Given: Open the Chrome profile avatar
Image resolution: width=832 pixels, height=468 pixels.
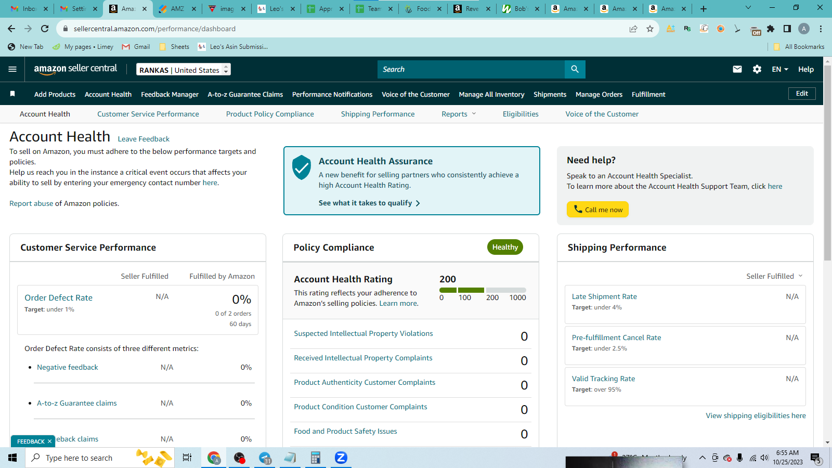Looking at the screenshot, I should click(x=804, y=29).
